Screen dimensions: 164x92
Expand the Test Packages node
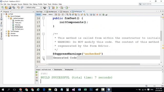click(6, 31)
